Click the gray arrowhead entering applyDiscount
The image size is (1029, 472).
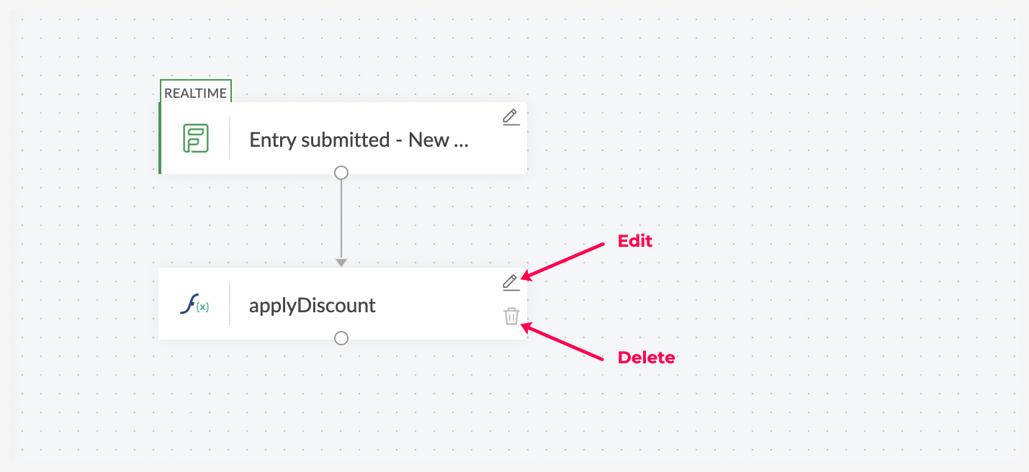[x=341, y=263]
